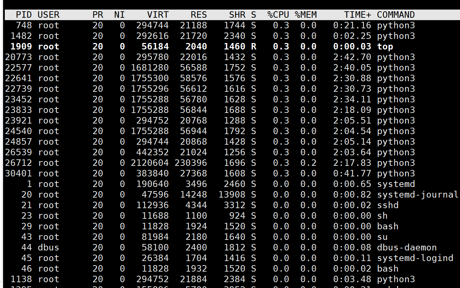The height and width of the screenshot is (288, 460).
Task: Click the TIME+ column header
Action: coord(357,15)
